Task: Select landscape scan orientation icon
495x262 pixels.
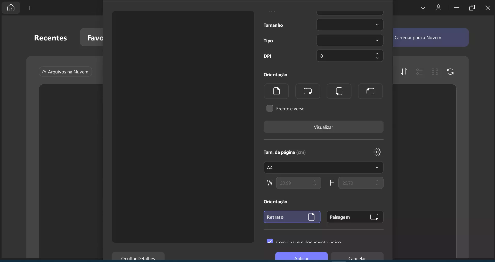Action: pos(308,91)
